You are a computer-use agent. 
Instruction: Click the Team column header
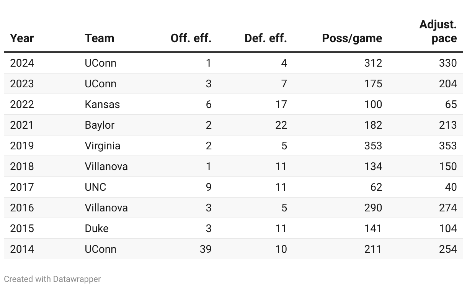pos(100,38)
